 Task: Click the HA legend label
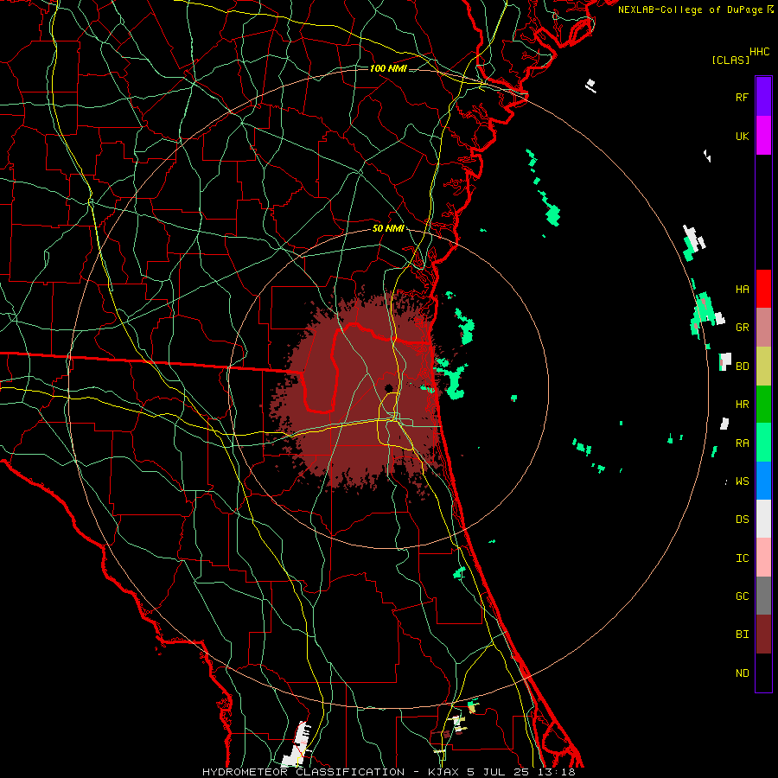[742, 289]
